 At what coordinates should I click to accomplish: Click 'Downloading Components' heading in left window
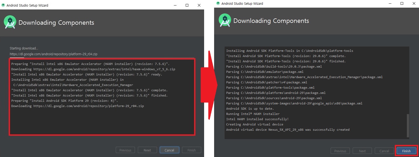(56, 23)
